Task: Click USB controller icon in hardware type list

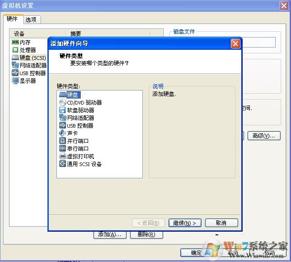Action: point(62,125)
